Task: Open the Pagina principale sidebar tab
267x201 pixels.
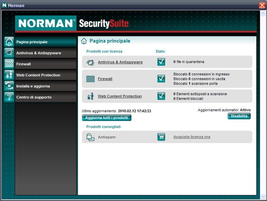Action: (45, 42)
